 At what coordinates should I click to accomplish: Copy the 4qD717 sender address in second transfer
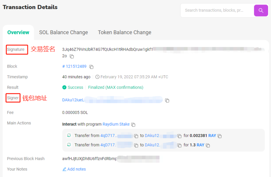coord(136,145)
